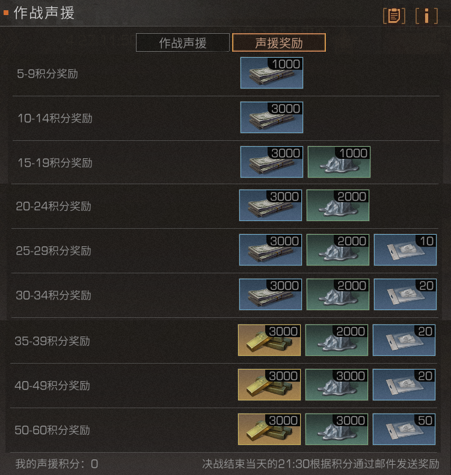Click the 3000 gold bars in 35-39积分奖励
The image size is (451, 475).
pyautogui.click(x=269, y=340)
